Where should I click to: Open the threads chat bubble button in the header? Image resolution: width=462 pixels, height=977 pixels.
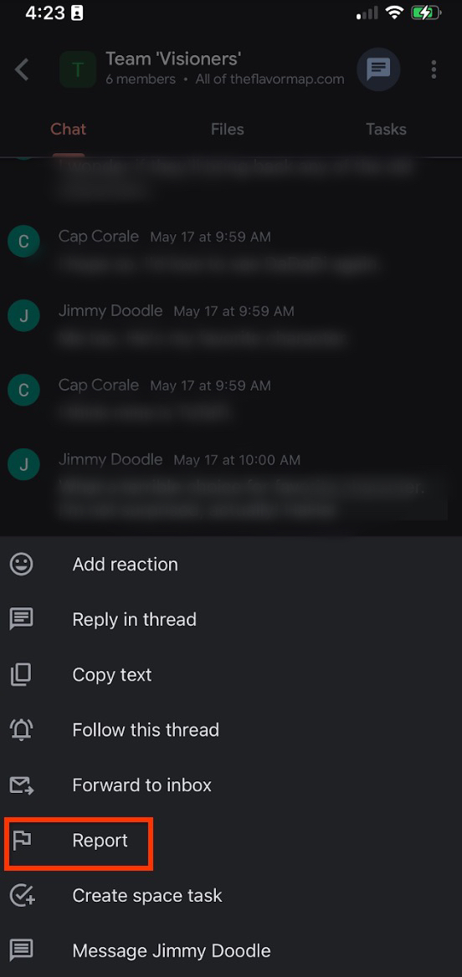click(377, 69)
